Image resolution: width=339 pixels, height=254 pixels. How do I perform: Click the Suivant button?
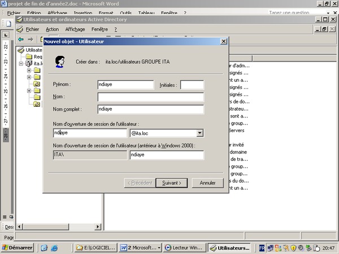[x=171, y=182]
